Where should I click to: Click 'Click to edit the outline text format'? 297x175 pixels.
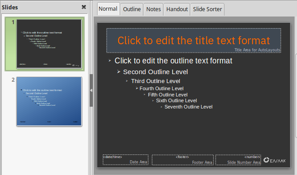click(173, 61)
